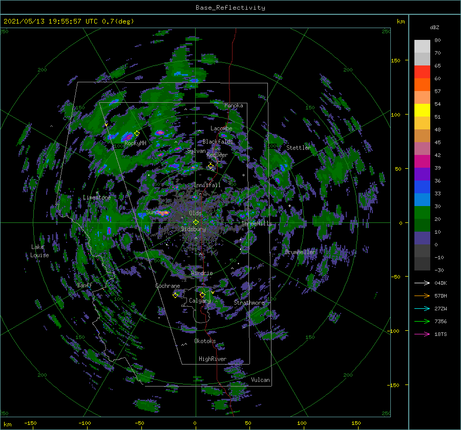Select the 80 dBZ light gray swatch
Viewport: 461px width, 430px height.
click(422, 47)
